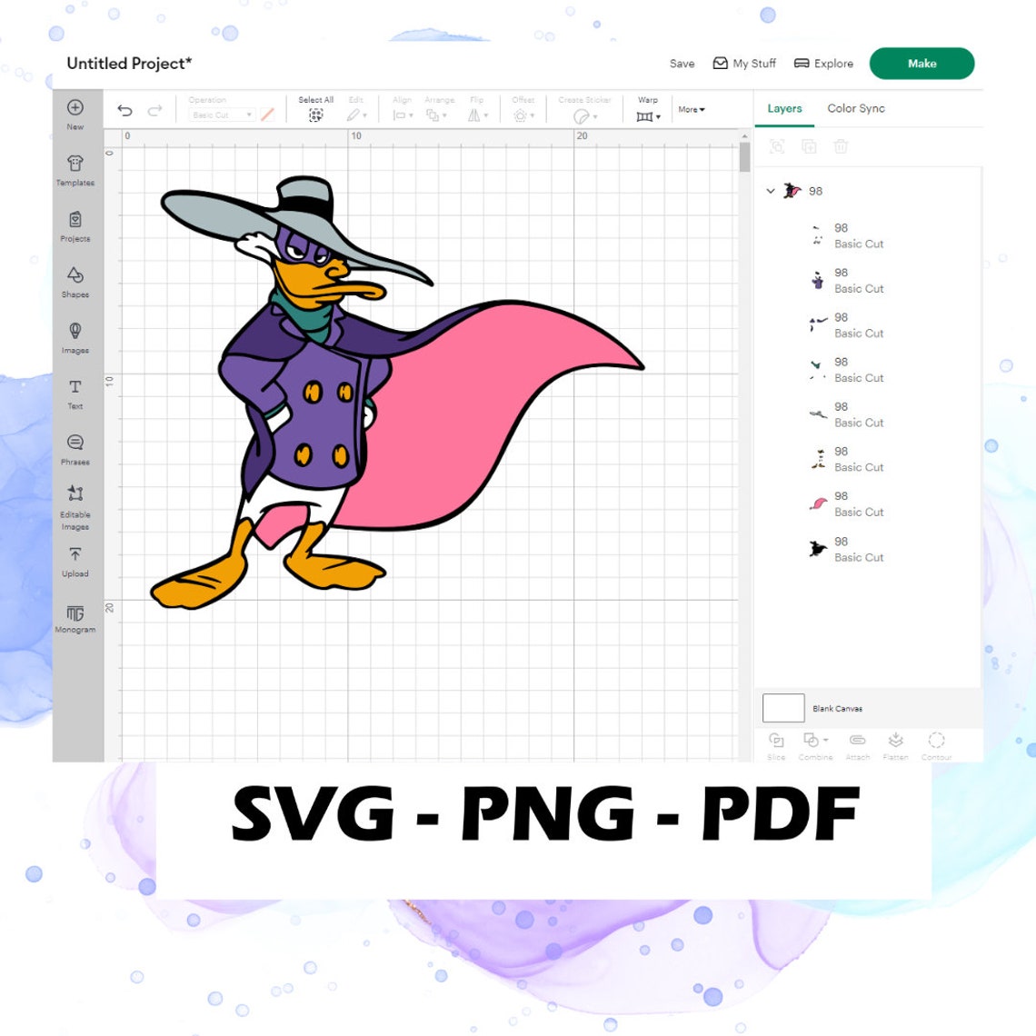1036x1036 pixels.
Task: Open the Monogram tool
Action: [75, 618]
